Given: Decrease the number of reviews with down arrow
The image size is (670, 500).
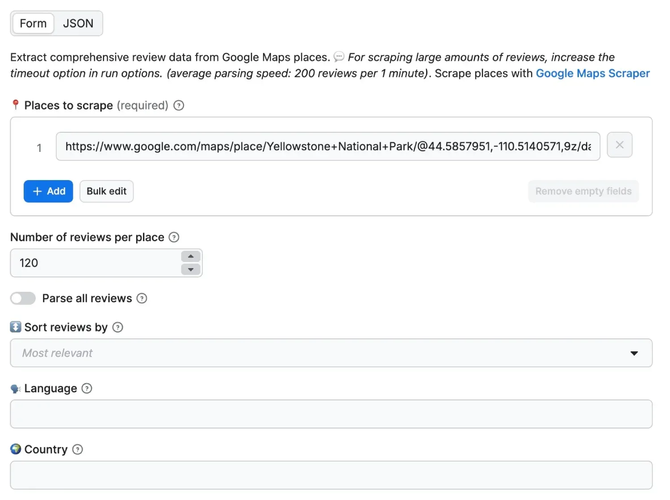Looking at the screenshot, I should tap(191, 269).
